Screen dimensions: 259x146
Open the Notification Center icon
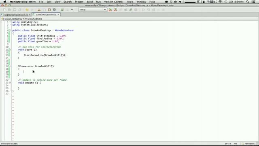point(253,2)
